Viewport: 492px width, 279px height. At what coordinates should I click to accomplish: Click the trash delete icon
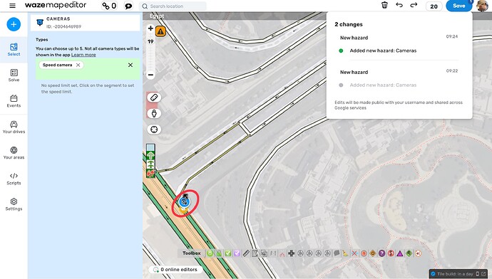(384, 5)
